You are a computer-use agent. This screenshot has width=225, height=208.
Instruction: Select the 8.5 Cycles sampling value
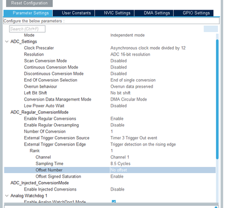tap(120, 164)
